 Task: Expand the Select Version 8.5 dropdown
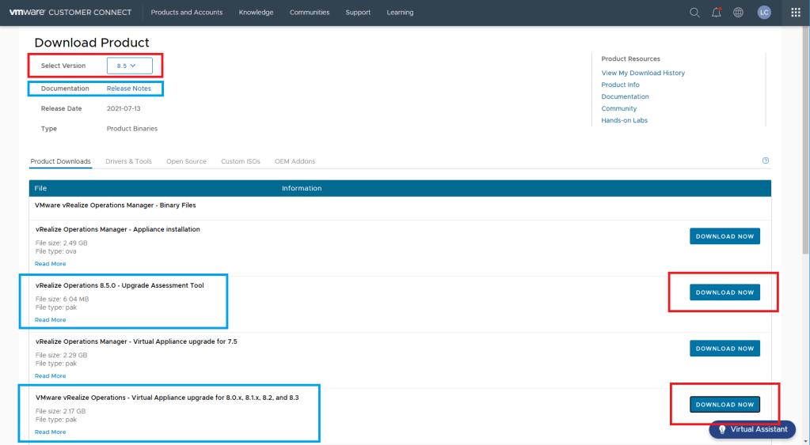point(129,66)
